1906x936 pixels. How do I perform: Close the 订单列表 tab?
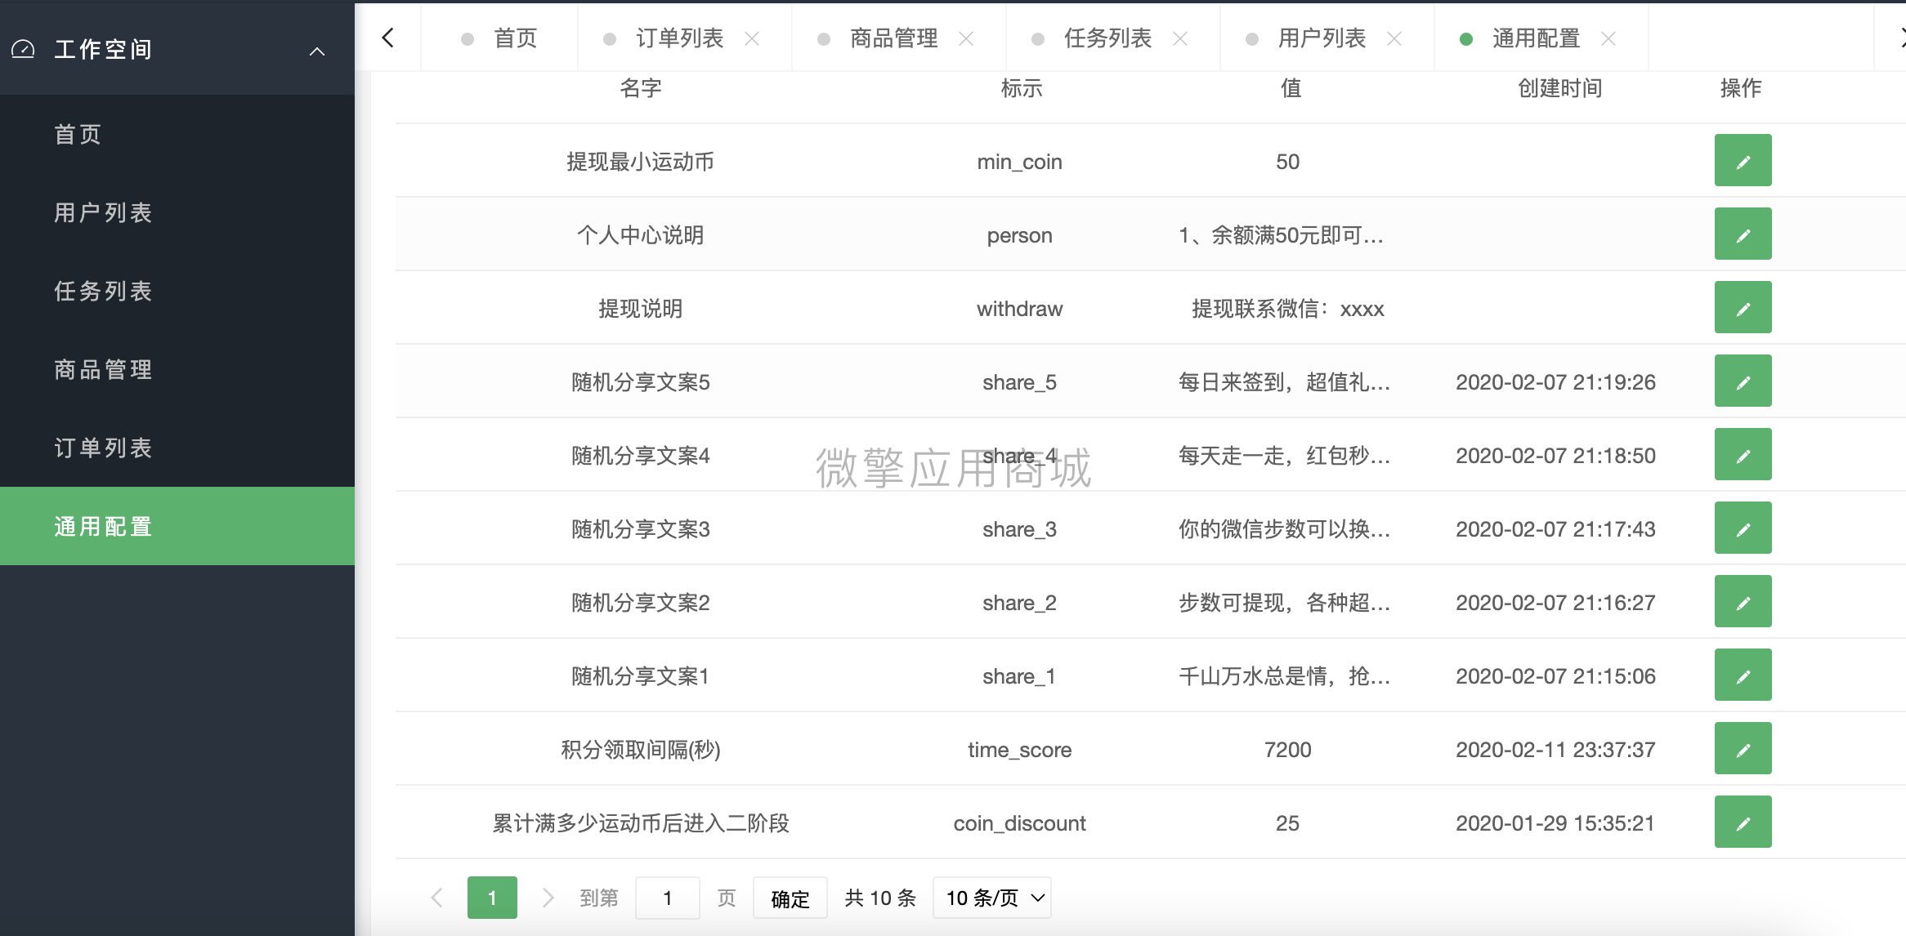752,38
